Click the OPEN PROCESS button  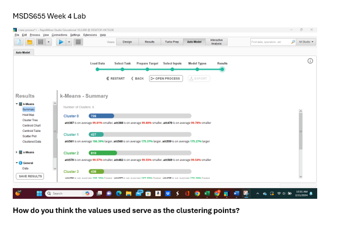(x=166, y=79)
